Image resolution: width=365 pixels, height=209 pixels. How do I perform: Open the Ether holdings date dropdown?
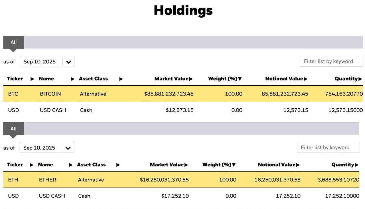(x=47, y=148)
